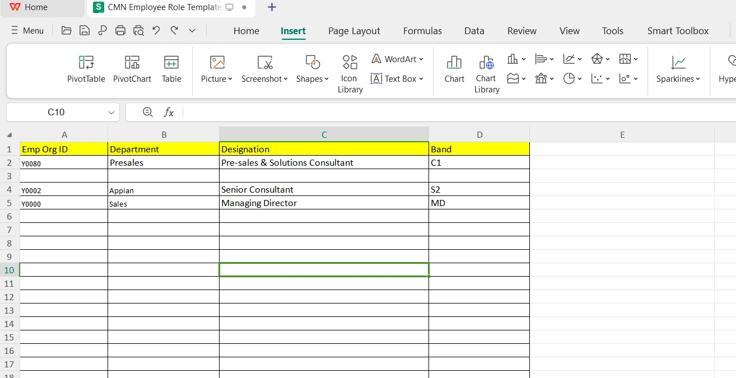Select column C header
Screen dimensions: 736x378
click(x=324, y=134)
